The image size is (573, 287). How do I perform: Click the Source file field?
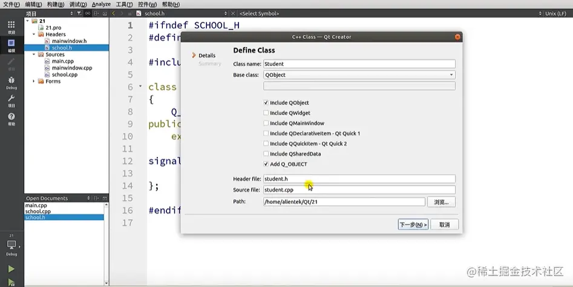pos(359,190)
